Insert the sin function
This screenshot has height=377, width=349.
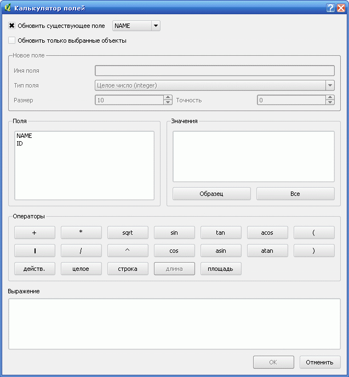(x=174, y=233)
